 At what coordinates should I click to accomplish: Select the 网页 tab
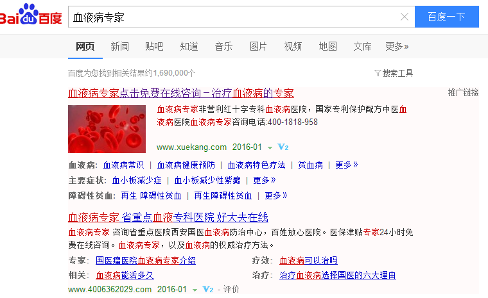(x=85, y=47)
